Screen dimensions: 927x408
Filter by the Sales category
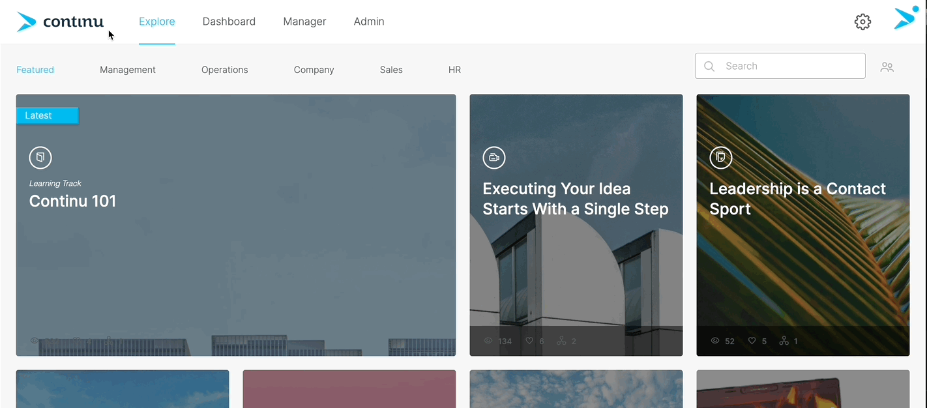391,70
